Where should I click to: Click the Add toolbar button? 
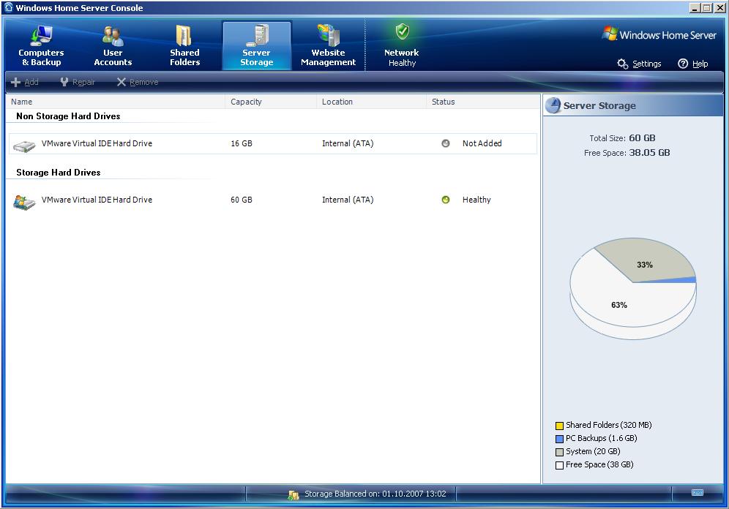point(25,82)
